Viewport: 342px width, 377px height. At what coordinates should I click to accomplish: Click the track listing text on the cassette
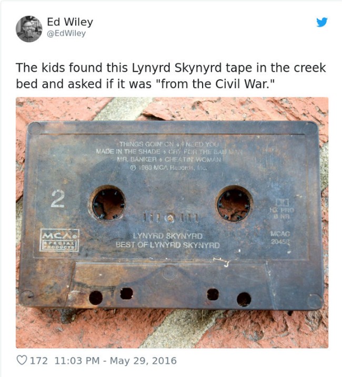(x=169, y=151)
